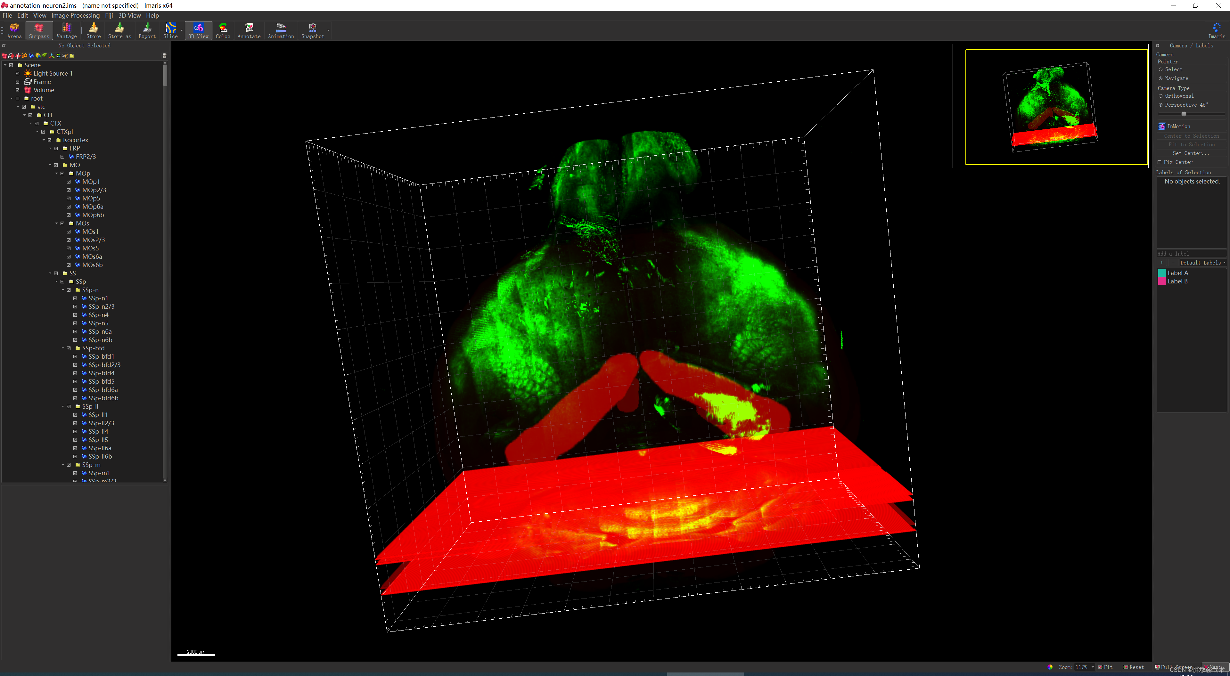Switch to Surpass view
This screenshot has height=676, width=1230.
point(39,31)
